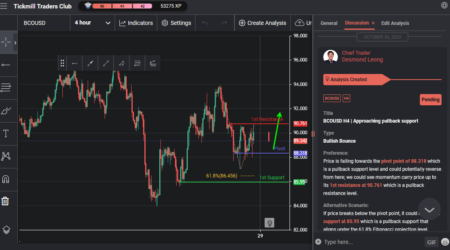Click the BCOUSD tag in analysis

click(x=332, y=98)
